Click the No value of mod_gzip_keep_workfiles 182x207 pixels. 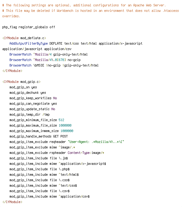coord(55,98)
